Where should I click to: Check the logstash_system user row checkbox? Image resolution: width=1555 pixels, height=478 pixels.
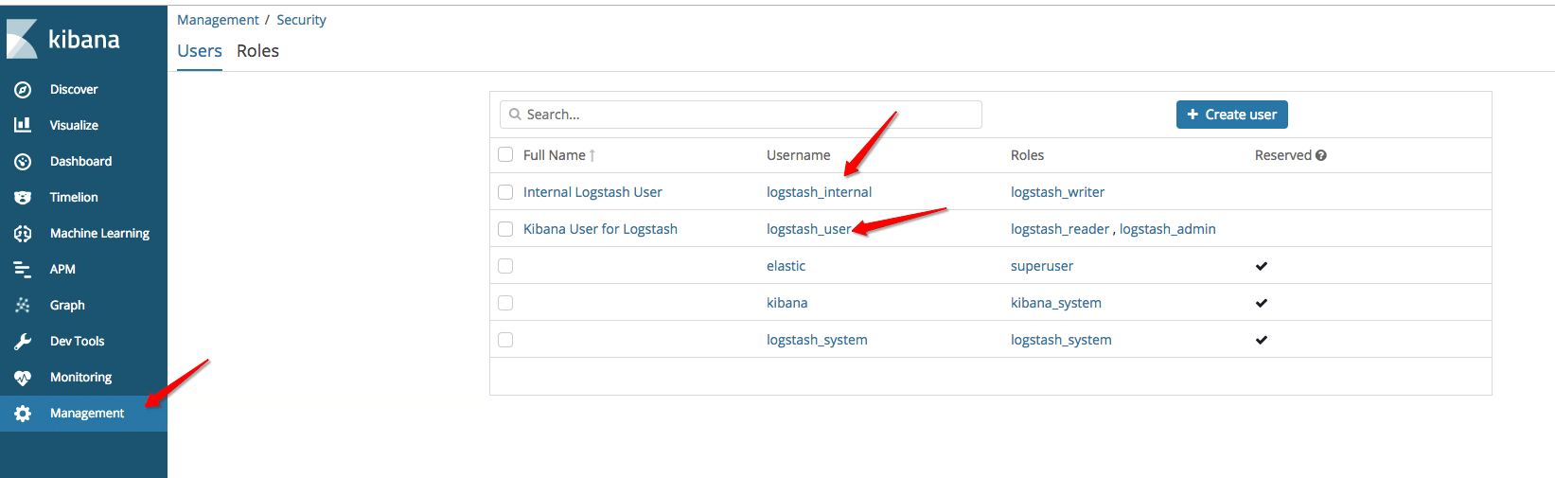[505, 340]
